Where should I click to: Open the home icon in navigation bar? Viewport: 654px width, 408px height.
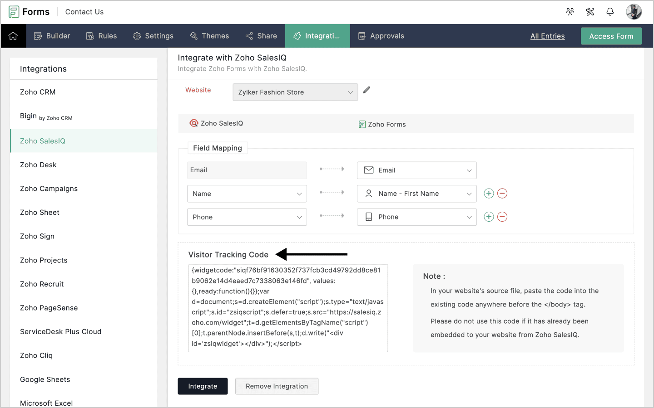[13, 36]
